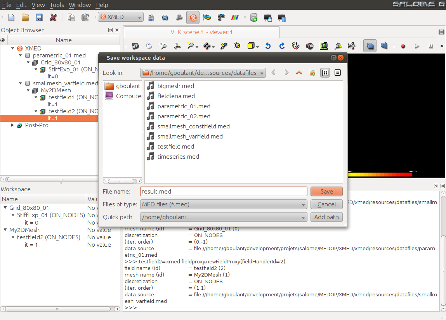Viewport: 446px width, 320px height.
Task: Toggle the active XMED module button
Action: 193,17
